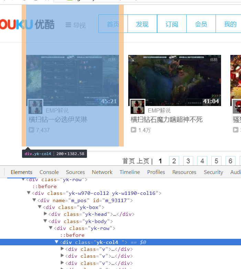Open the video titled 横扫钻一必选伊芙琳
Viewport: 241px width, 269px height.
tap(58, 119)
